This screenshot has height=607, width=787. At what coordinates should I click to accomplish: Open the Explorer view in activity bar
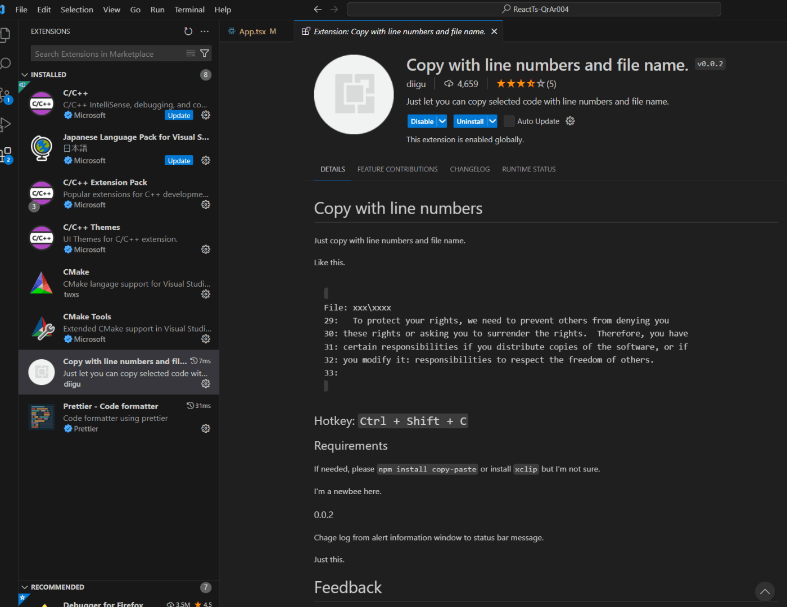pos(4,35)
